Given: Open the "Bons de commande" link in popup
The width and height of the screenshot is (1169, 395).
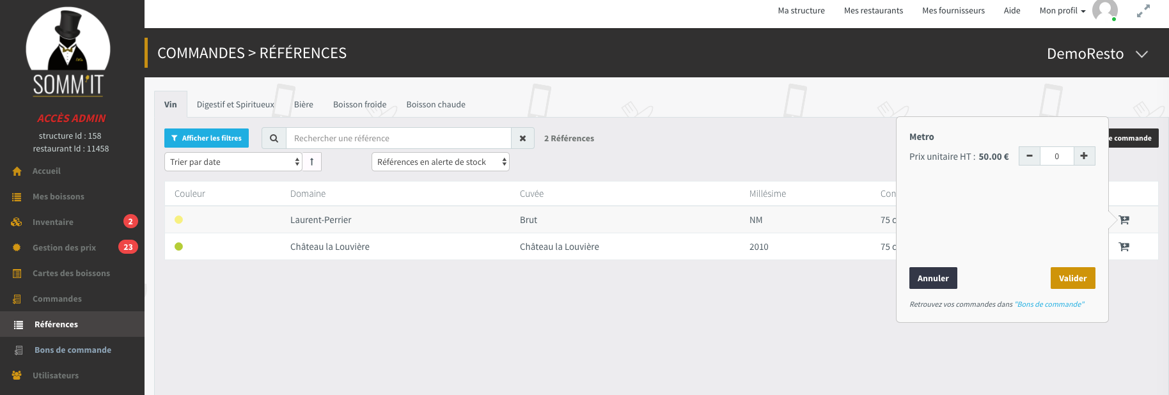Looking at the screenshot, I should tap(1049, 304).
